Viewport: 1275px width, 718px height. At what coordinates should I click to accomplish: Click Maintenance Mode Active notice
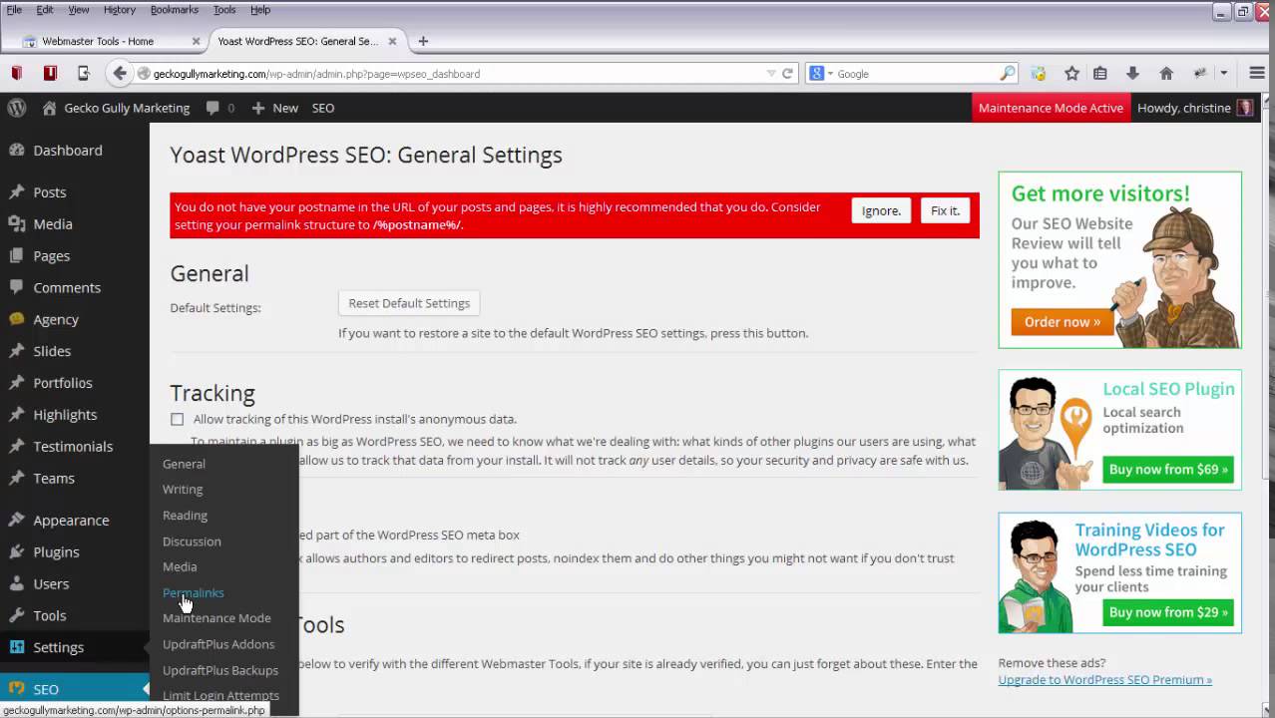click(x=1051, y=108)
